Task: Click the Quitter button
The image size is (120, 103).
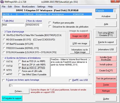Action: tap(106, 99)
